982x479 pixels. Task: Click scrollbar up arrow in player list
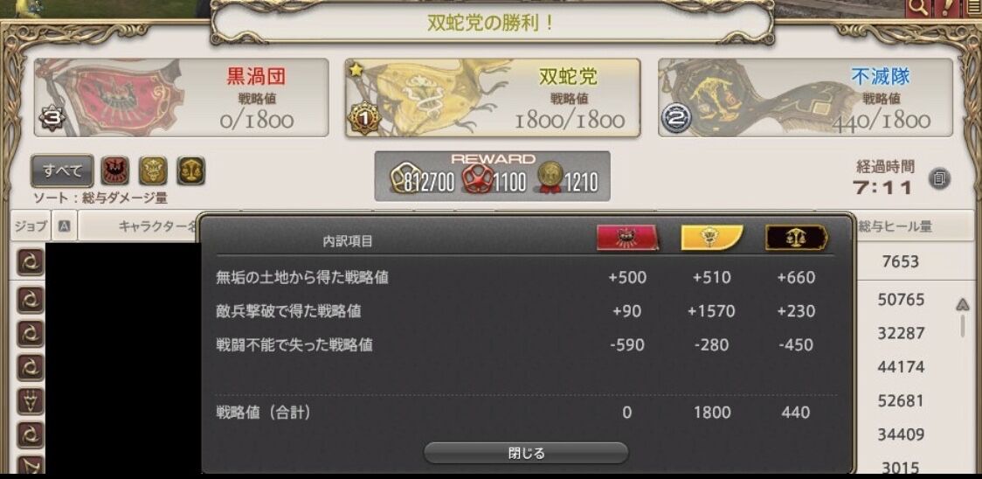[x=963, y=305]
